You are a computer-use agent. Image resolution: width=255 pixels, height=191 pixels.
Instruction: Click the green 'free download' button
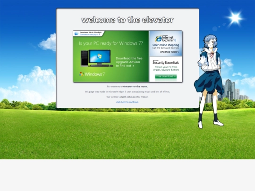tap(166, 76)
